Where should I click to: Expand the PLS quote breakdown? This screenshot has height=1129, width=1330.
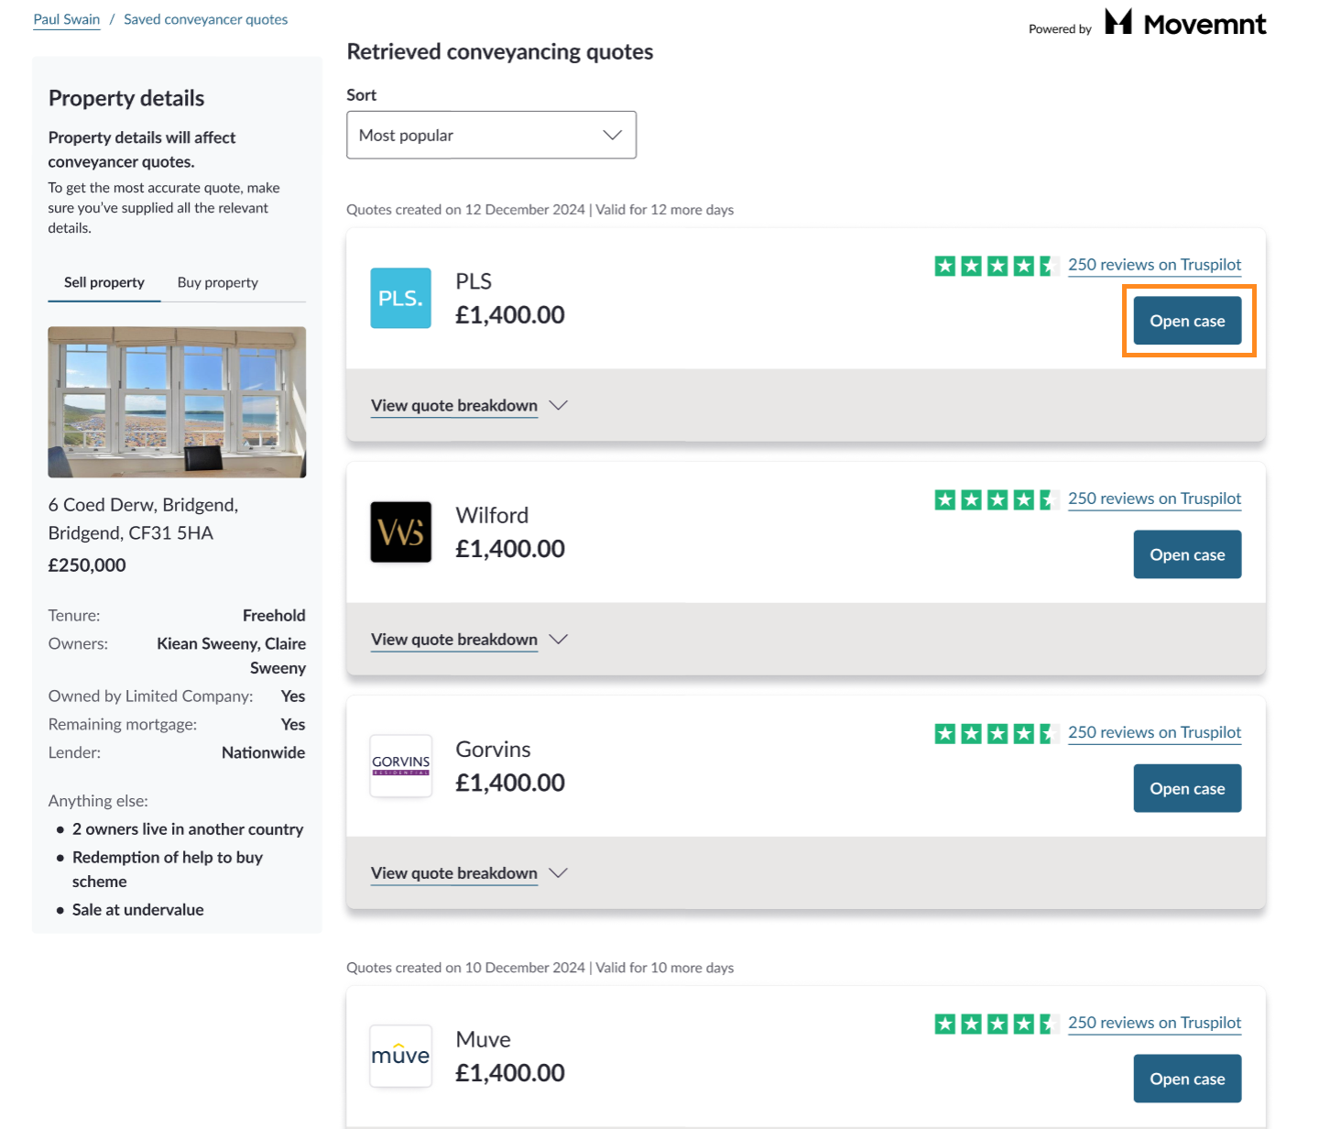[469, 406]
